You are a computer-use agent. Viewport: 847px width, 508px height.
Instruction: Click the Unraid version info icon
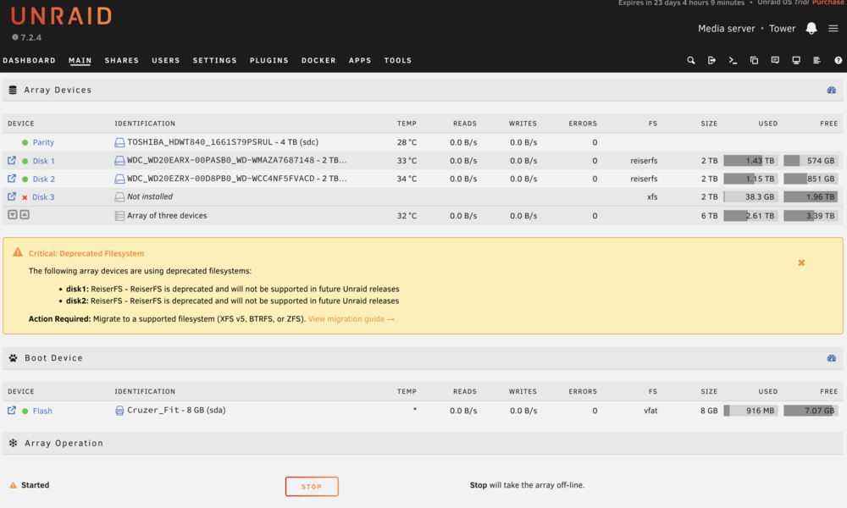pyautogui.click(x=15, y=37)
